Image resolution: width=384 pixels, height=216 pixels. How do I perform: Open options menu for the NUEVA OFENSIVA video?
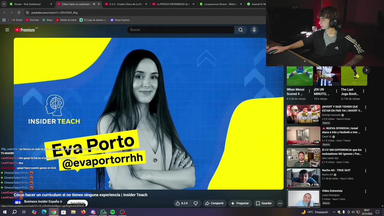click(365, 129)
